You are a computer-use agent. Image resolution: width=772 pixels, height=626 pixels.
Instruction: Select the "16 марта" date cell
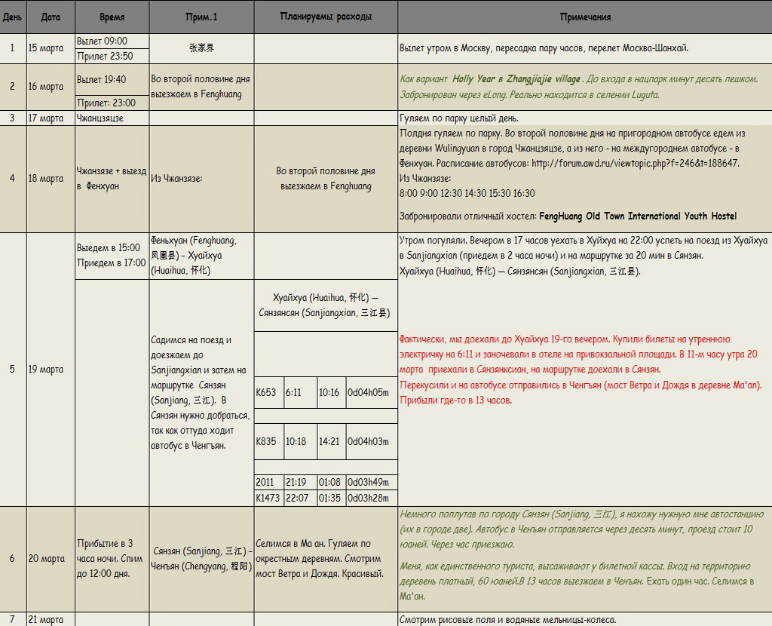point(51,87)
